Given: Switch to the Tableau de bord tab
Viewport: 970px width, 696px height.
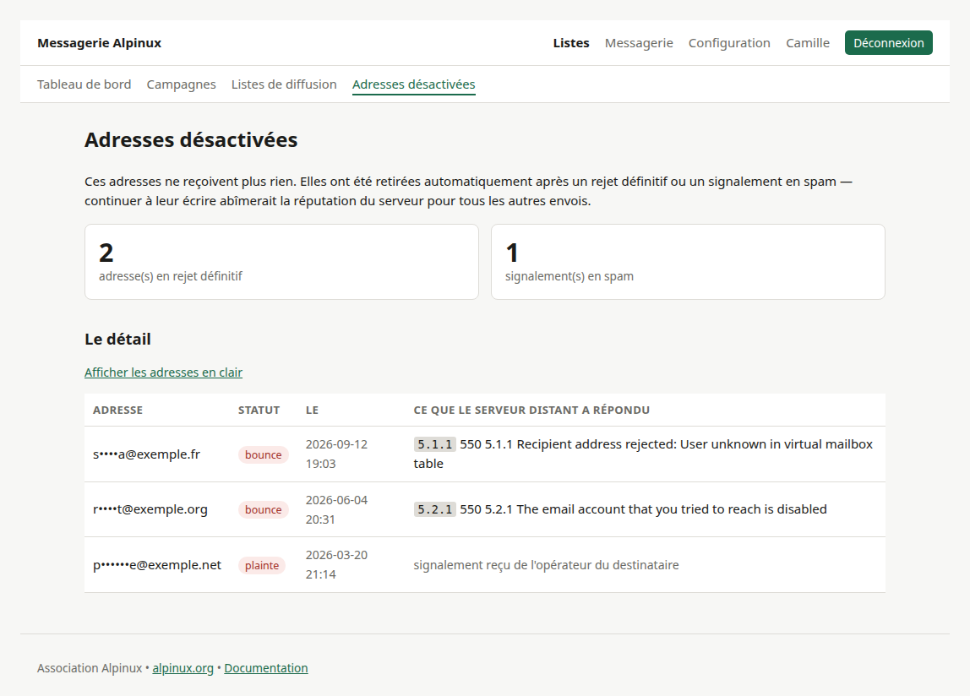Looking at the screenshot, I should (84, 84).
